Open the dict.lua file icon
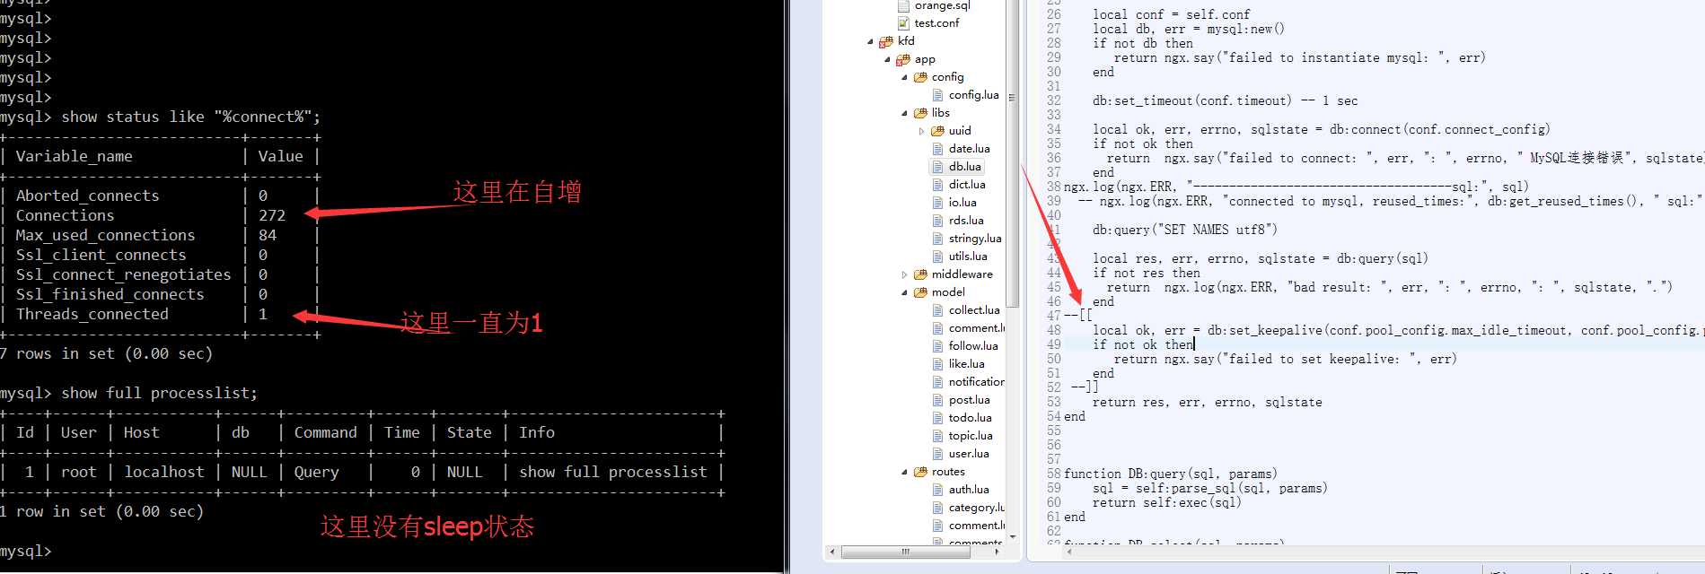The width and height of the screenshot is (1705, 574). point(938,185)
